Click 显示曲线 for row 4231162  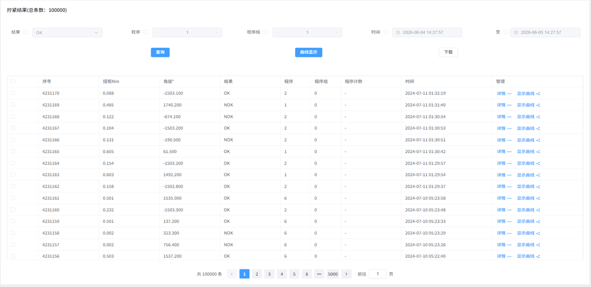tap(525, 187)
